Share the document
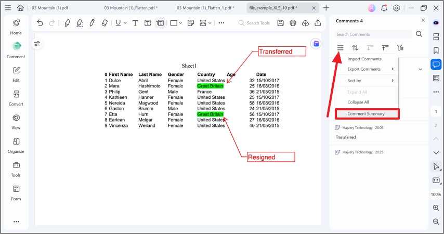Viewport: 444px width, 234px height. (x=318, y=23)
